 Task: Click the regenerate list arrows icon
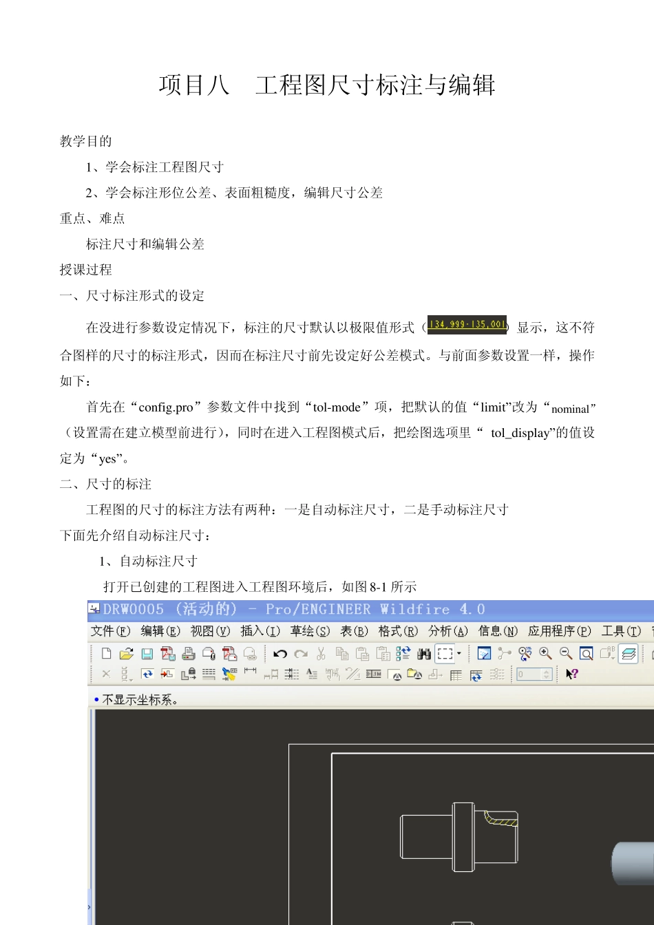pyautogui.click(x=403, y=653)
